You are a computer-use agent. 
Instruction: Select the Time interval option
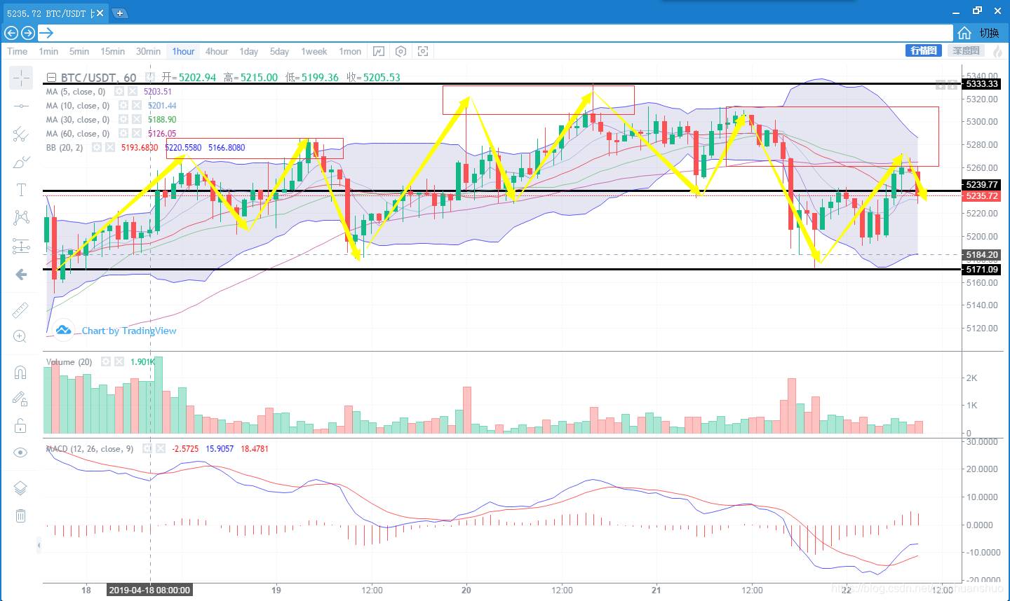[x=18, y=51]
